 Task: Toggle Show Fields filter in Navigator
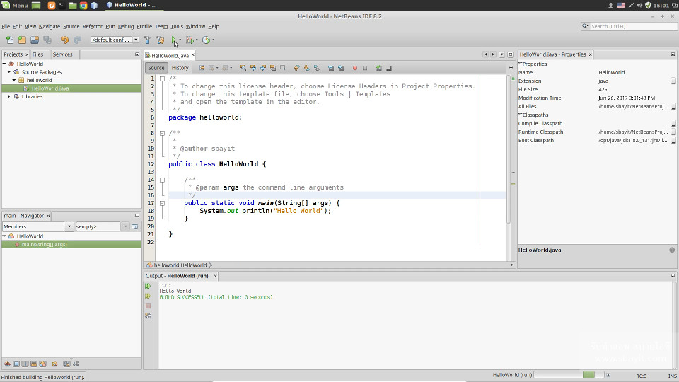[16, 364]
